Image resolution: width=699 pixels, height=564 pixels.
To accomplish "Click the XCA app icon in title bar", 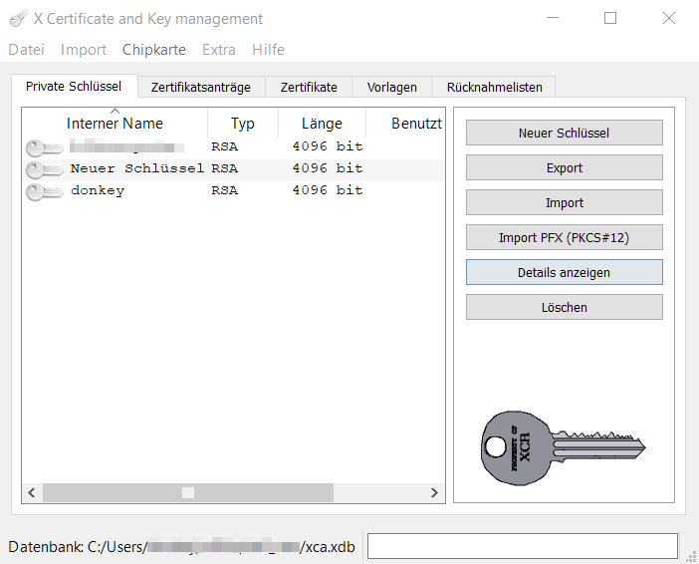I will click(18, 18).
